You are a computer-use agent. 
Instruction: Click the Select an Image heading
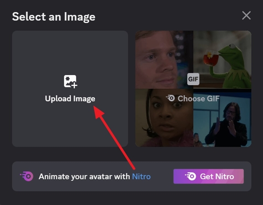click(x=54, y=17)
